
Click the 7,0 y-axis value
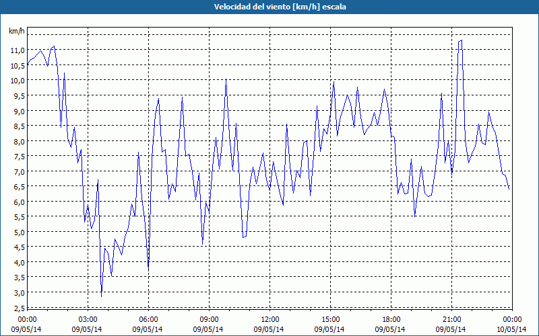(19, 171)
